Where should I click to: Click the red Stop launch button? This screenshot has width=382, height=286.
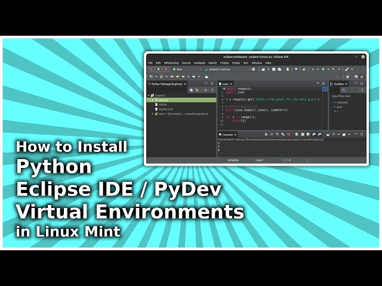click(166, 69)
